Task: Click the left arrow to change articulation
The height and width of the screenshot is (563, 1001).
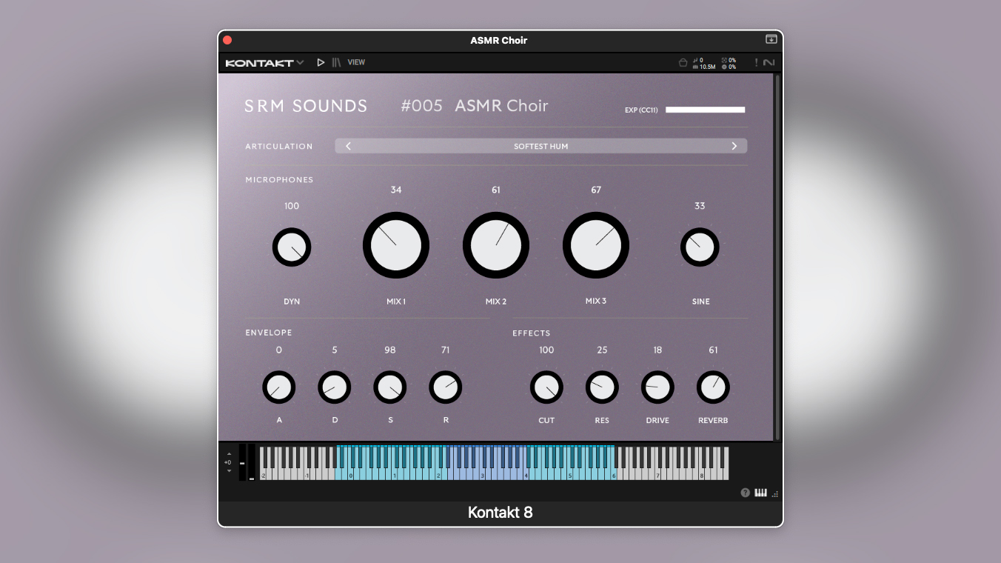Action: (348, 146)
